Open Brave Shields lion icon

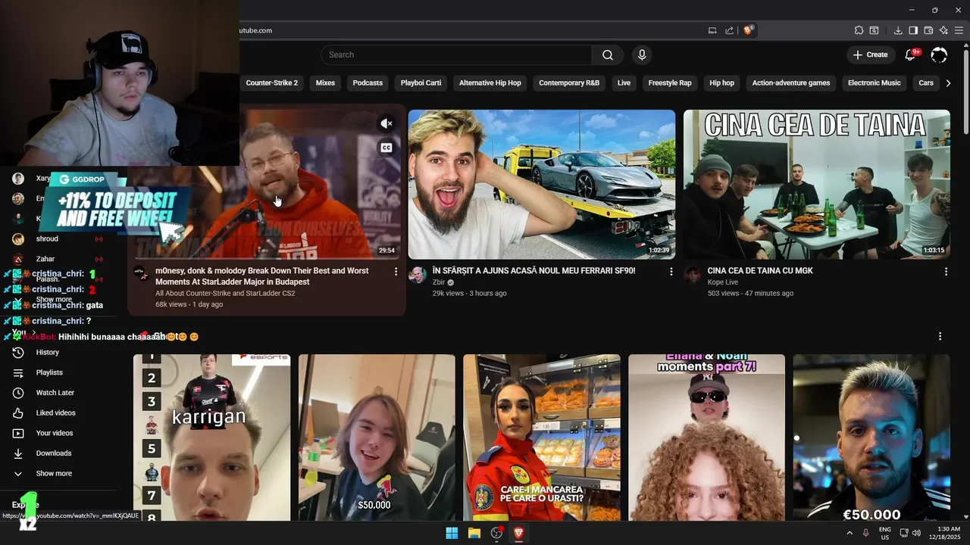749,30
